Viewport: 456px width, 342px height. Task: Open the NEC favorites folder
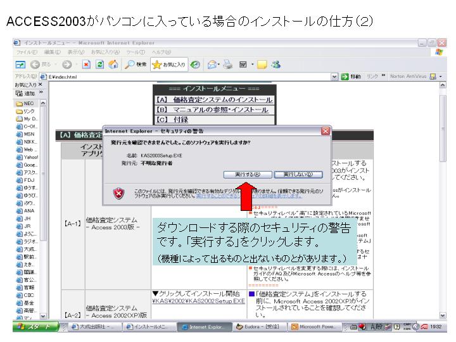(x=25, y=103)
